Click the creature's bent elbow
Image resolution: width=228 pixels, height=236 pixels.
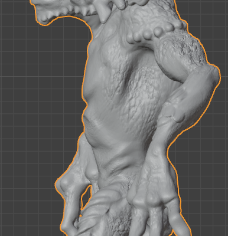coord(211,76)
